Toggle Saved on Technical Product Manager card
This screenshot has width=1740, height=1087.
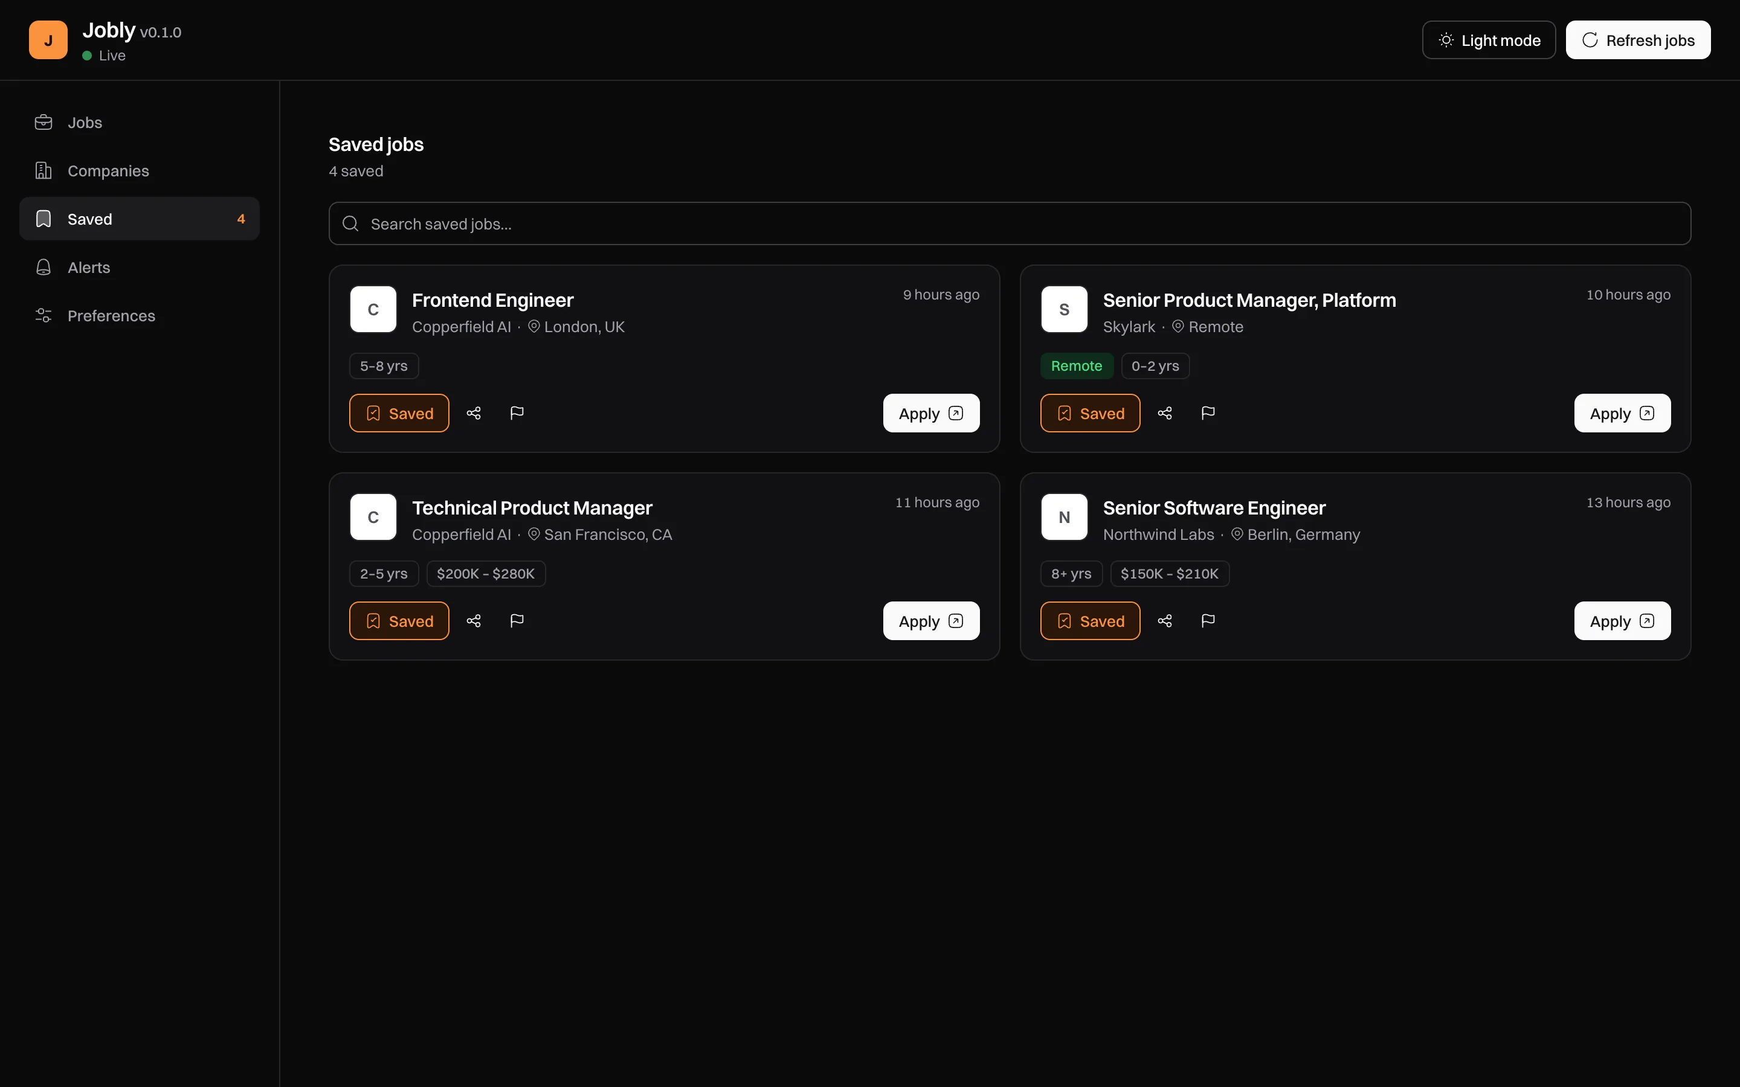click(x=399, y=621)
